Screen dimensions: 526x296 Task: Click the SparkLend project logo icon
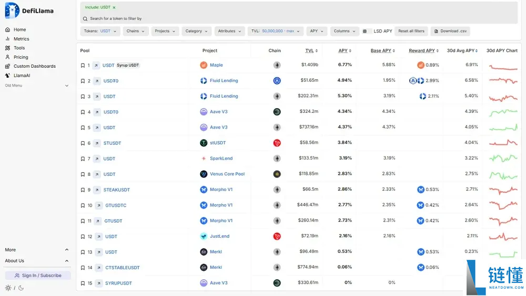(204, 158)
